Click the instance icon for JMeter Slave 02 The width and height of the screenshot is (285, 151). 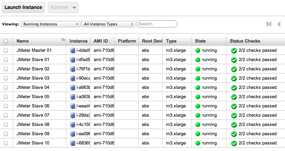[x=73, y=69]
